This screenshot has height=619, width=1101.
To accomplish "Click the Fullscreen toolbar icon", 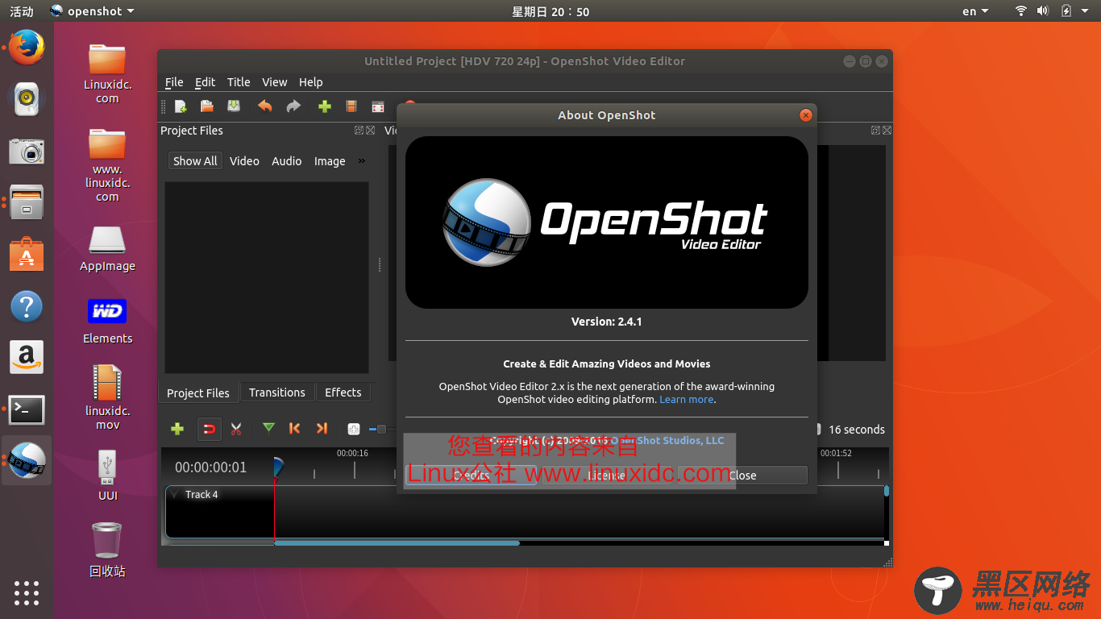I will tap(378, 106).
